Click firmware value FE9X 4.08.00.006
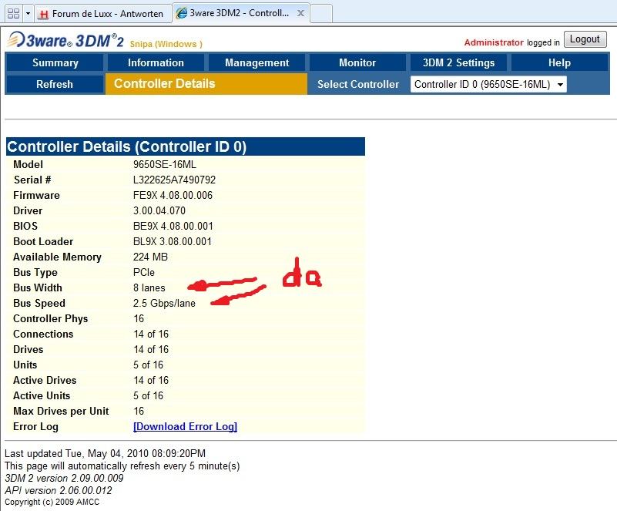Screen dimensions: 617x511 [173, 195]
